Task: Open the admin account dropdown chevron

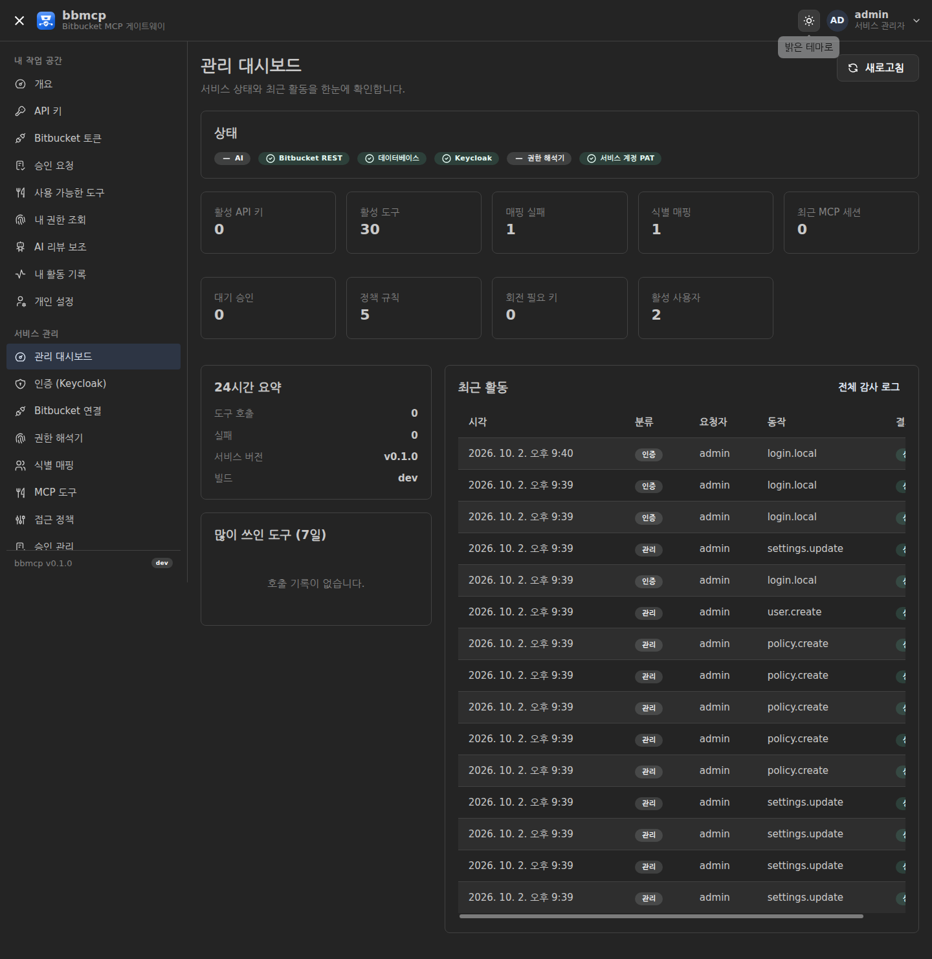Action: pos(916,21)
